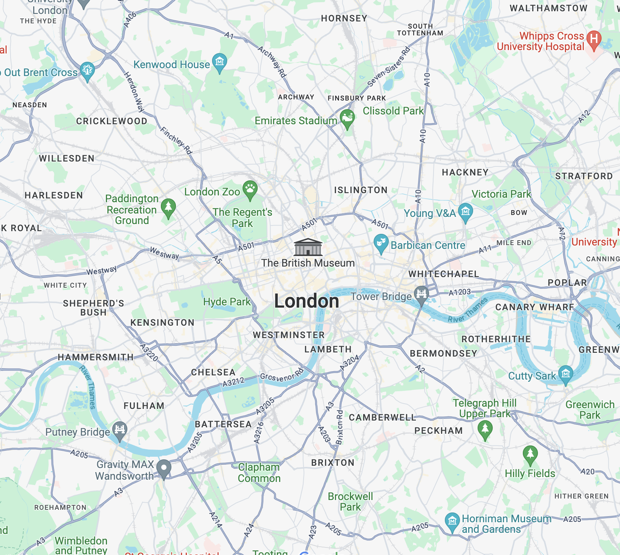Click the Emirates Stadium marker
This screenshot has height=555, width=620.
(347, 119)
